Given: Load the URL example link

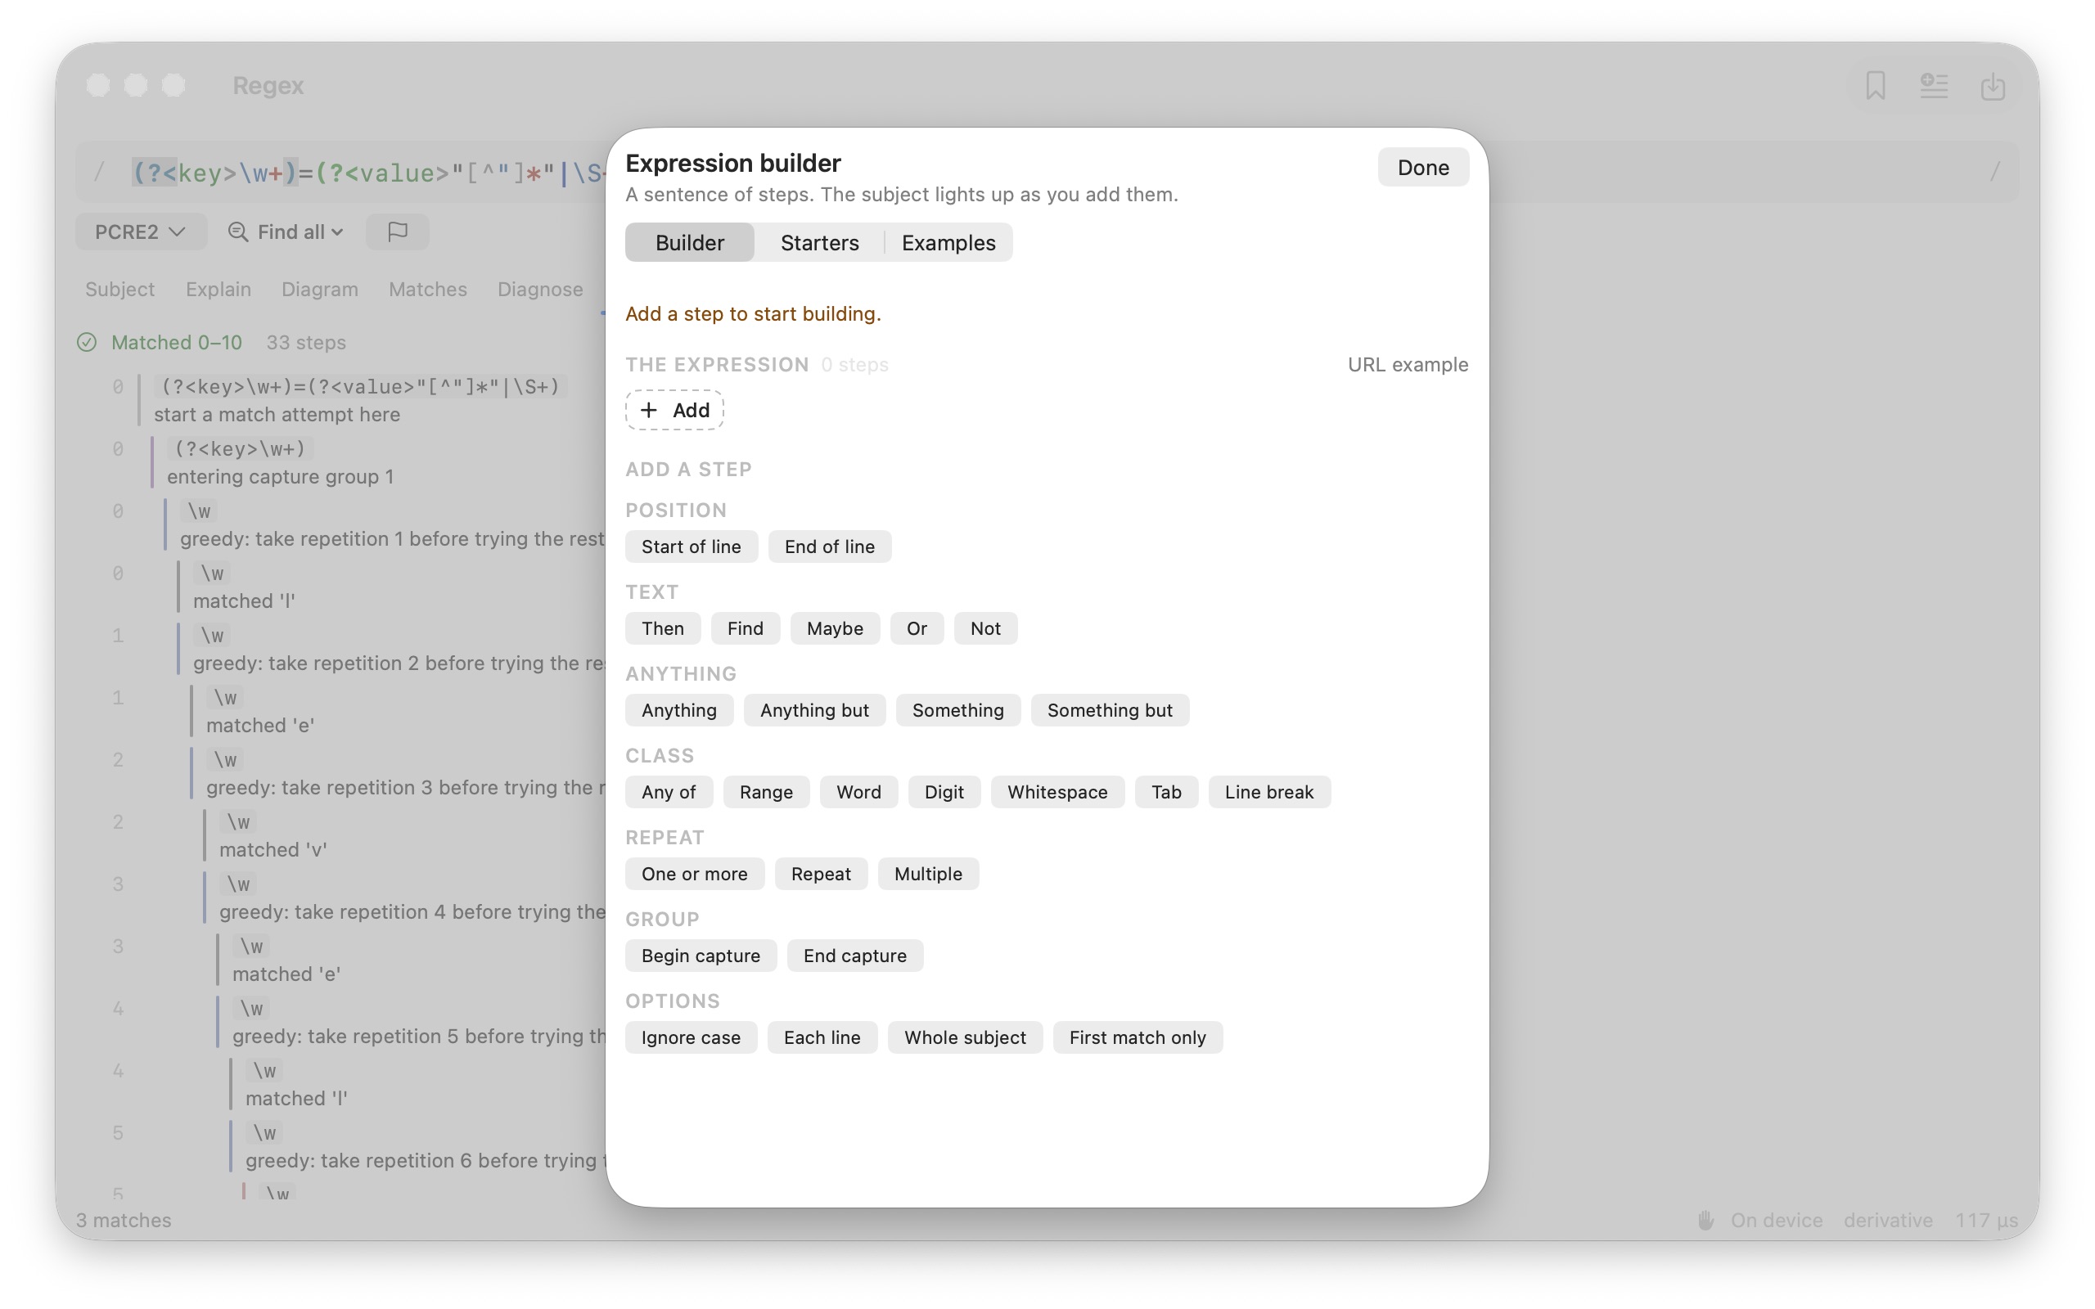Looking at the screenshot, I should coord(1408,365).
